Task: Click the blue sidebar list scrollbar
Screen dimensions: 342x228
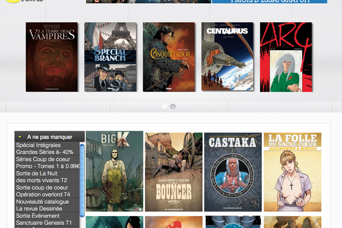Action: pyautogui.click(x=82, y=180)
